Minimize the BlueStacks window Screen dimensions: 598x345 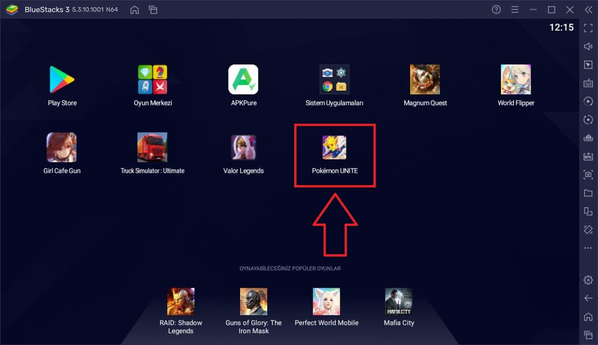[533, 10]
